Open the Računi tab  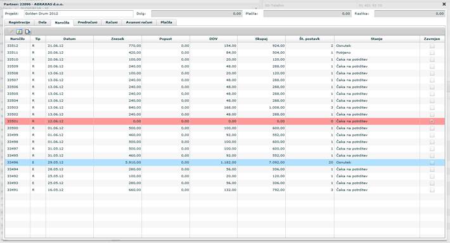[x=112, y=22]
